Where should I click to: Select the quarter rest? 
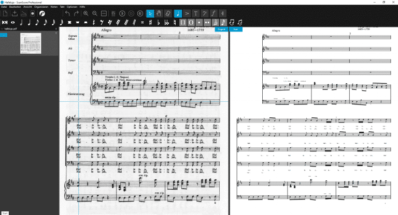(x=94, y=23)
